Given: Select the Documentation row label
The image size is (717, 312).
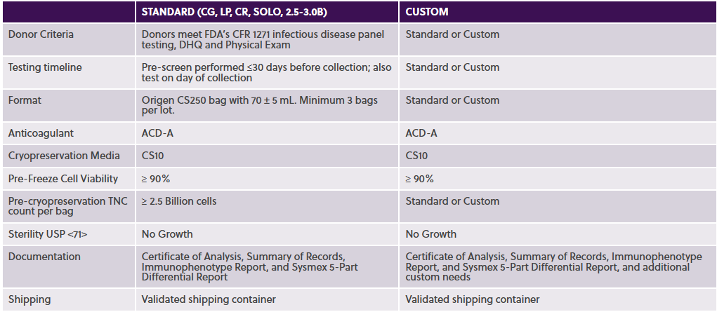Looking at the screenshot, I should pyautogui.click(x=44, y=257).
